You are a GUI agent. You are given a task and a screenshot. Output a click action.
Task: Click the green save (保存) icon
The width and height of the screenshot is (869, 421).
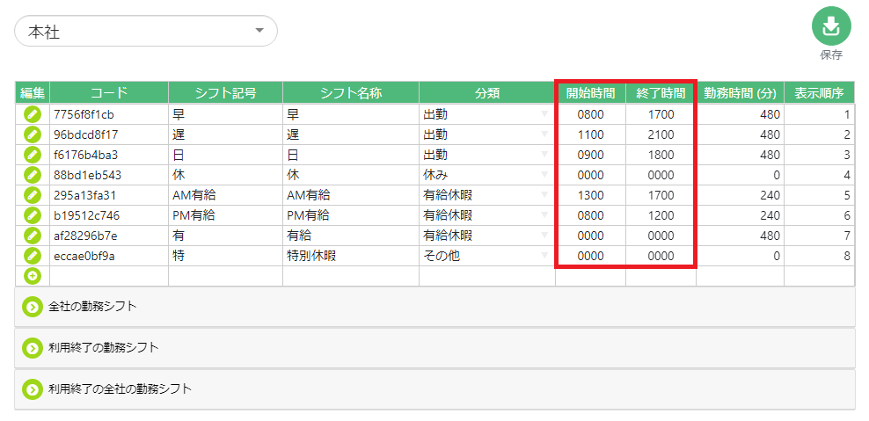point(830,27)
